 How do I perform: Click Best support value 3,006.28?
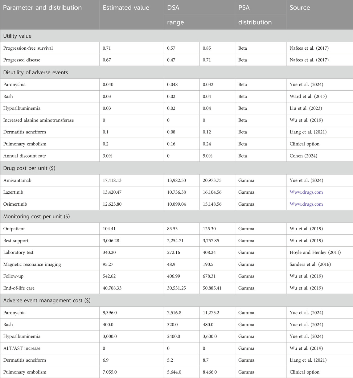tap(111, 240)
